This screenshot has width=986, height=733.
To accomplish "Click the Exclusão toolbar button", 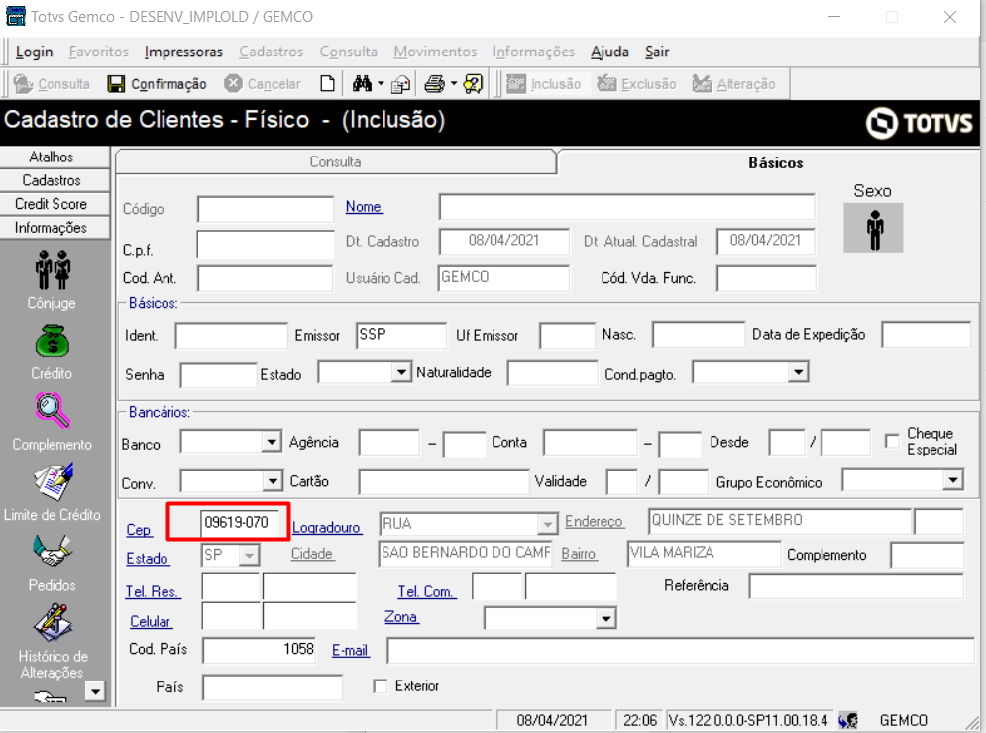I will tap(636, 84).
